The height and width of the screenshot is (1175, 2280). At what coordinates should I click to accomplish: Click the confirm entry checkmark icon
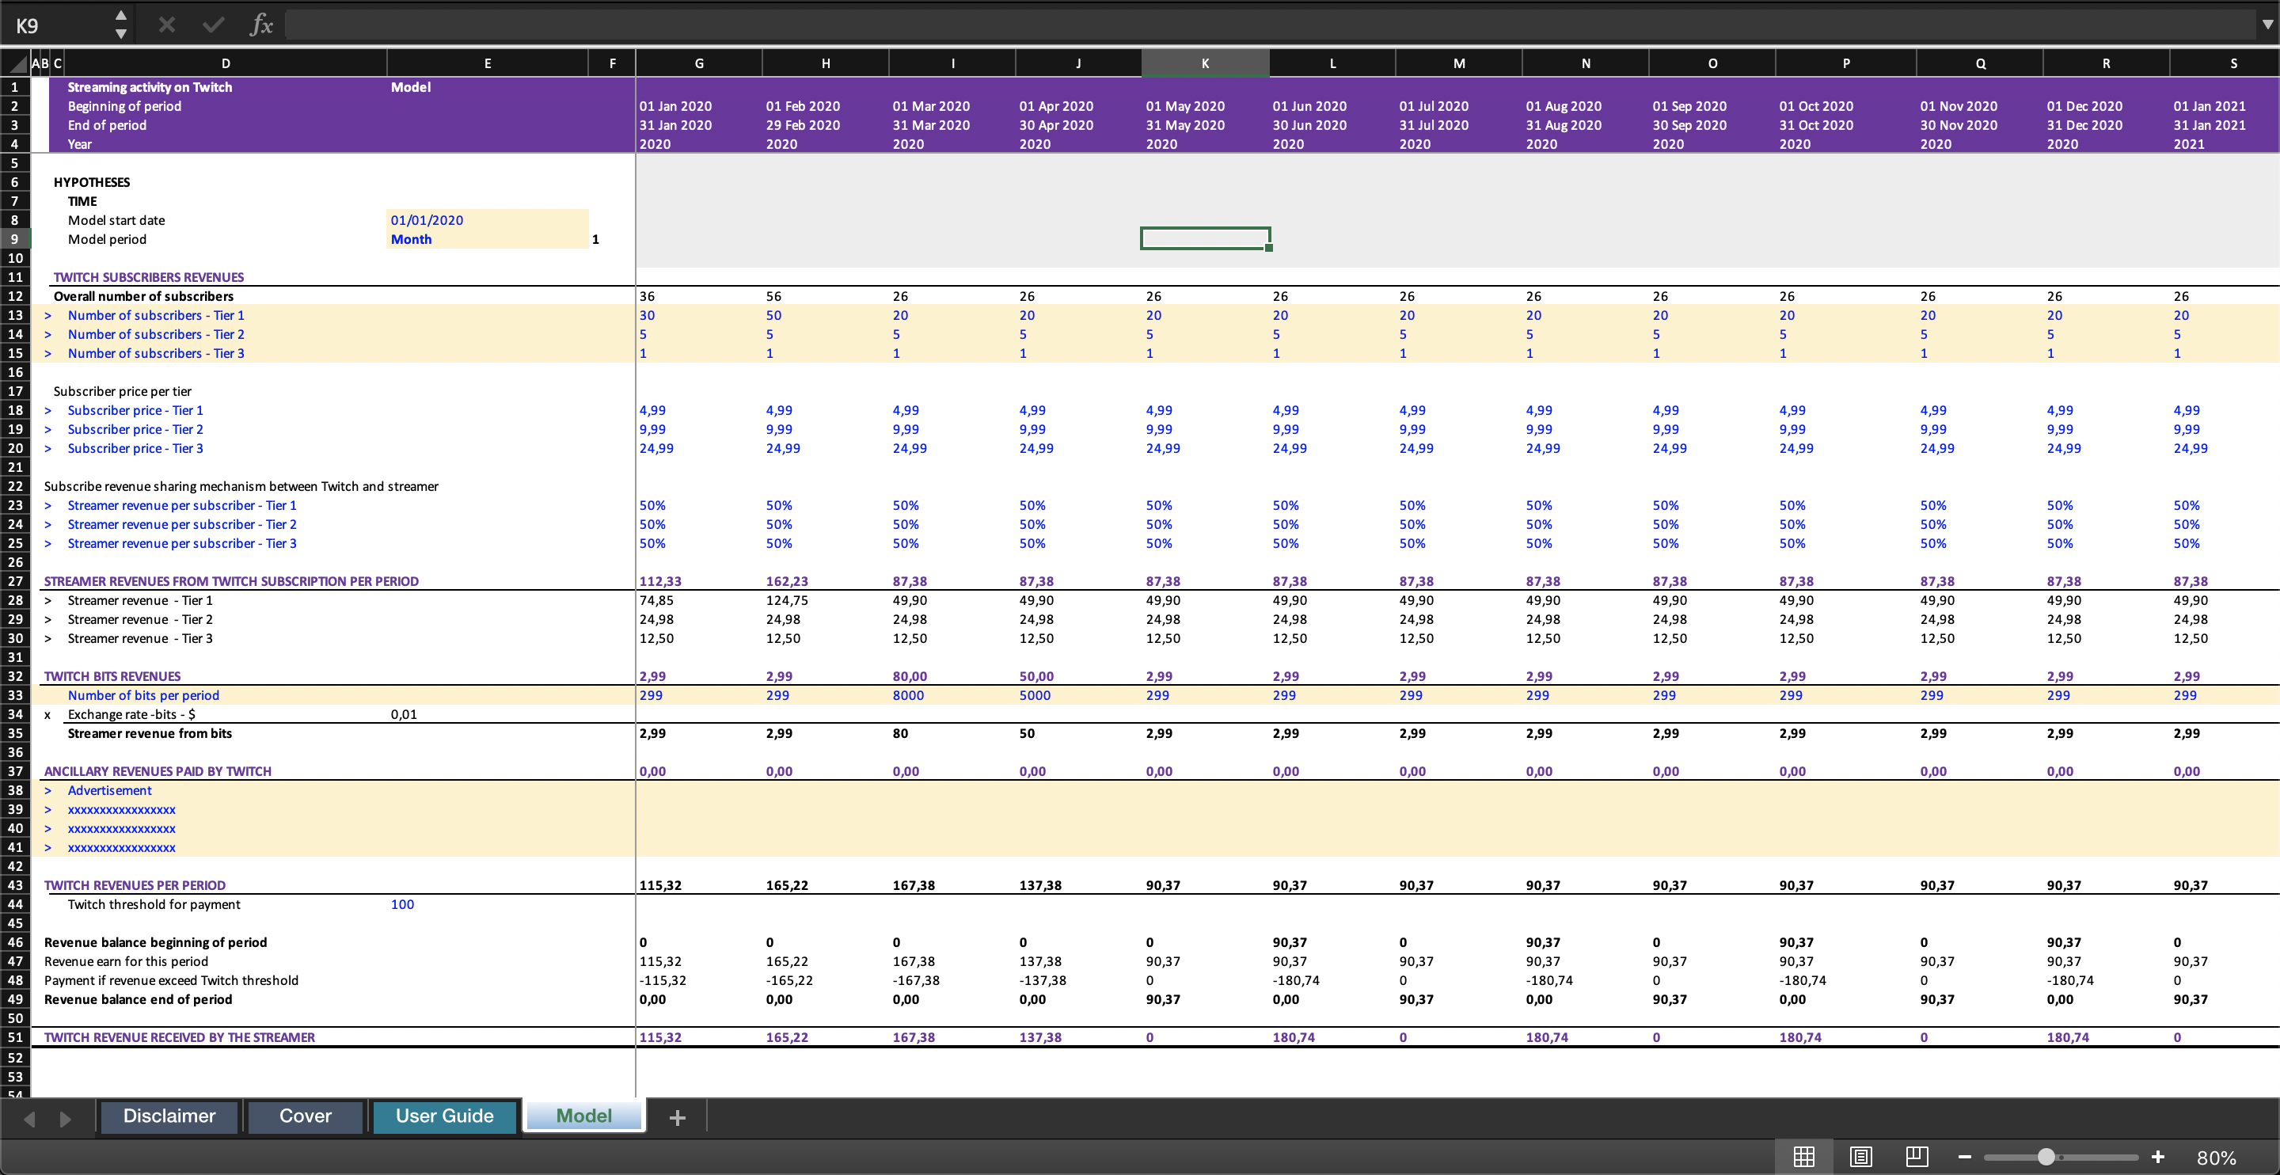click(213, 25)
